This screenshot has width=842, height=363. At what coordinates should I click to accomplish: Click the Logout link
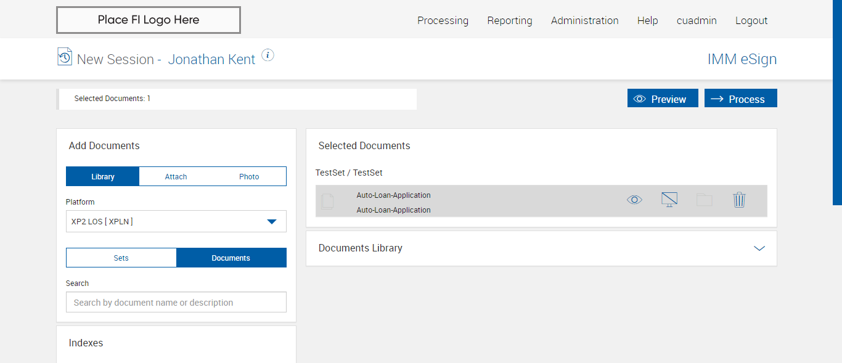[751, 20]
